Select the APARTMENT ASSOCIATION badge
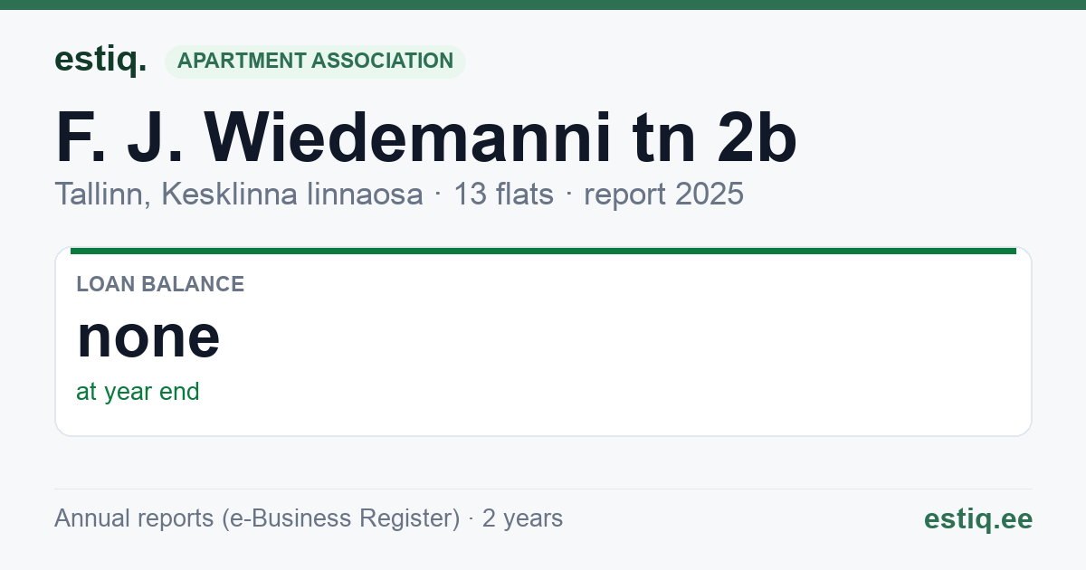This screenshot has height=570, width=1086. pyautogui.click(x=315, y=62)
